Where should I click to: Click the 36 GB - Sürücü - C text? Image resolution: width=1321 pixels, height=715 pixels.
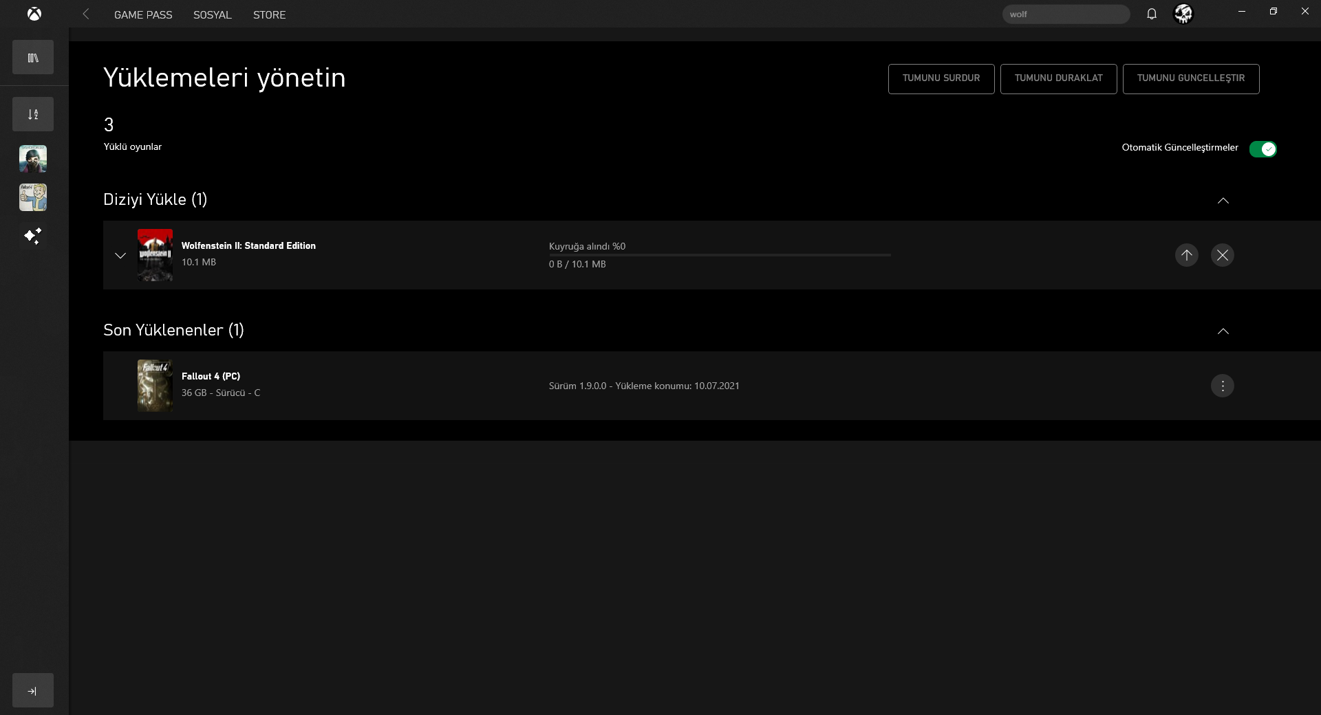point(221,393)
